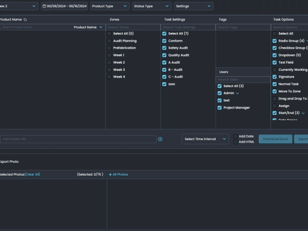This screenshot has height=231, width=308.
Task: Toggle the Signature task option checkbox
Action: click(275, 76)
